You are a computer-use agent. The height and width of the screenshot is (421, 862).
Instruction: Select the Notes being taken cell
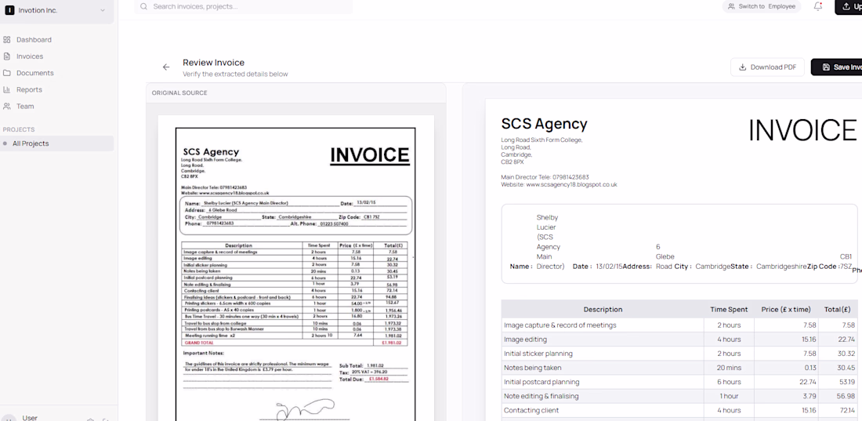(603, 368)
